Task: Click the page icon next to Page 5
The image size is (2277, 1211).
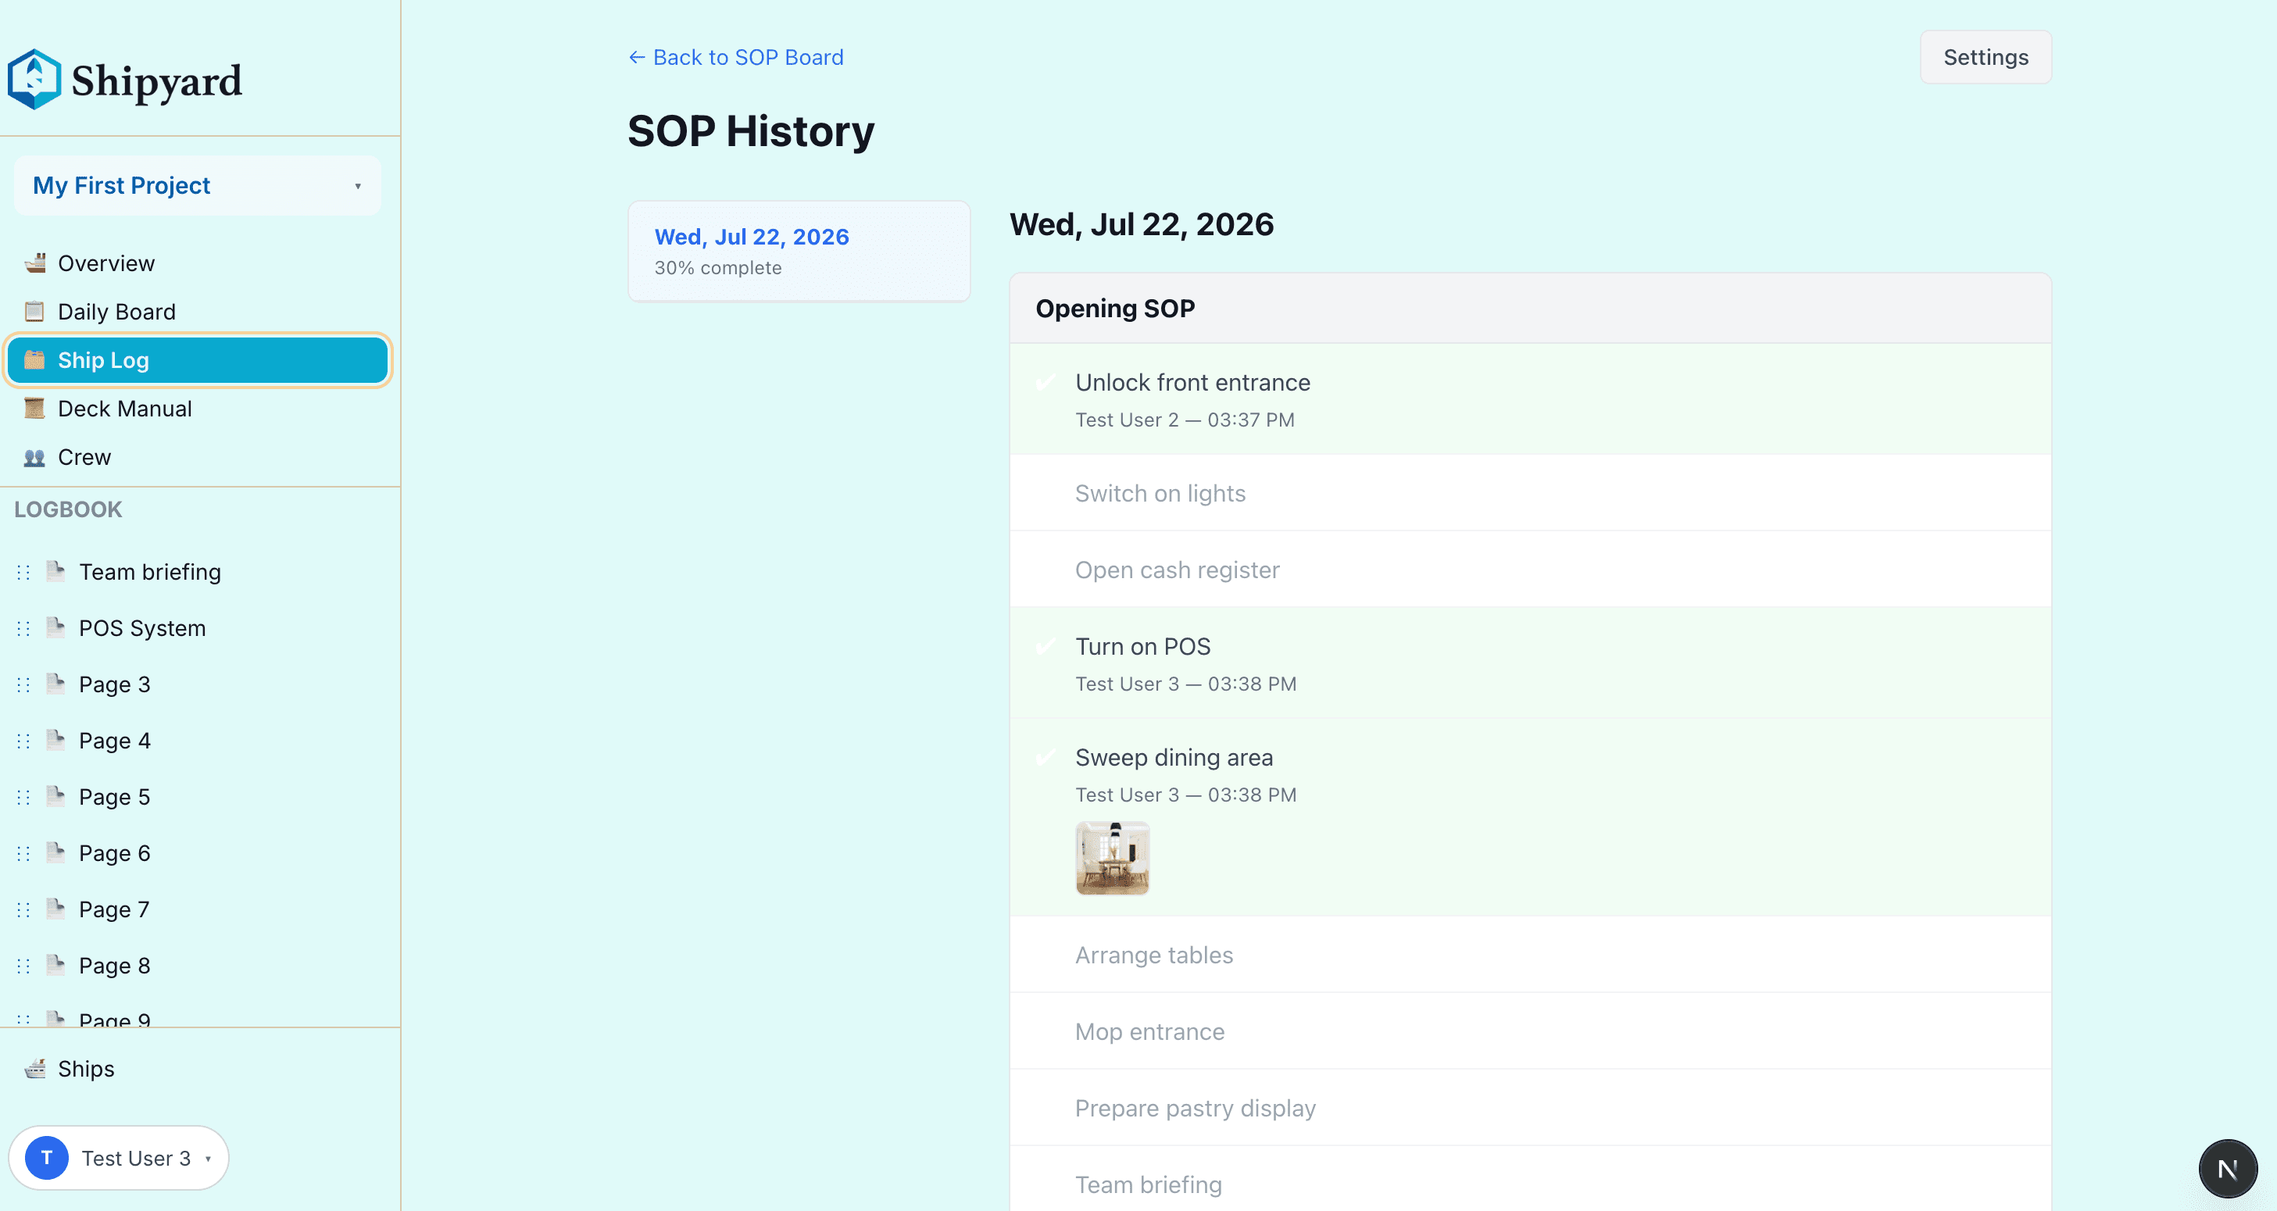Action: pos(55,795)
